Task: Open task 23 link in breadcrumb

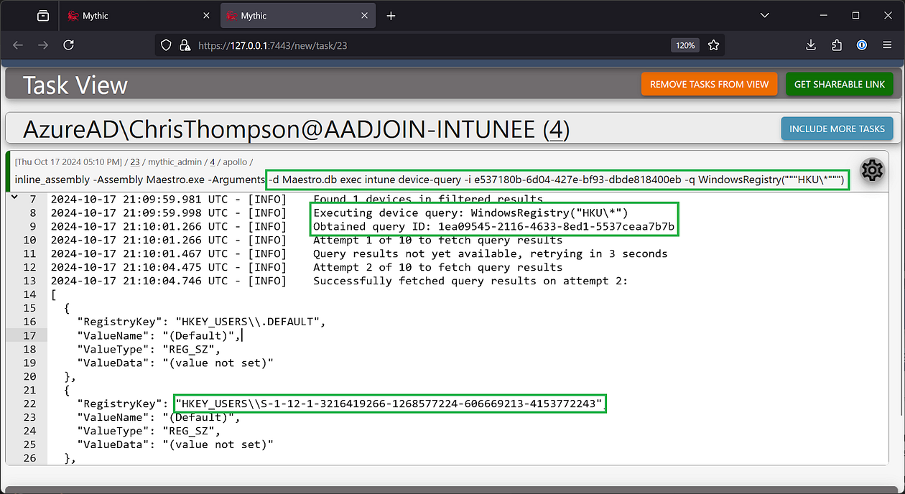Action: [x=134, y=162]
